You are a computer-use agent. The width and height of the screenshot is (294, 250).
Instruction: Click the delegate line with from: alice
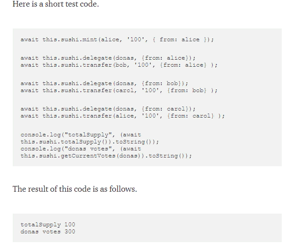[x=108, y=58]
